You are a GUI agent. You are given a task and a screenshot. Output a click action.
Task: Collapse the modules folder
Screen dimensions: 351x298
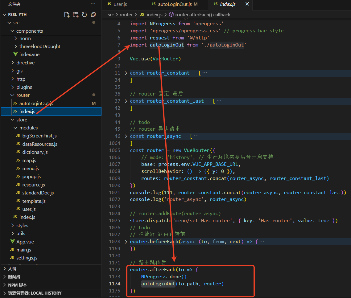[x=15, y=128]
